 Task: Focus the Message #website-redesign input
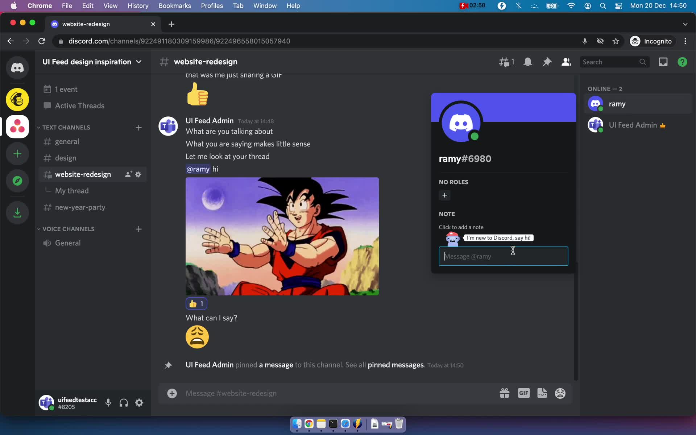337,393
